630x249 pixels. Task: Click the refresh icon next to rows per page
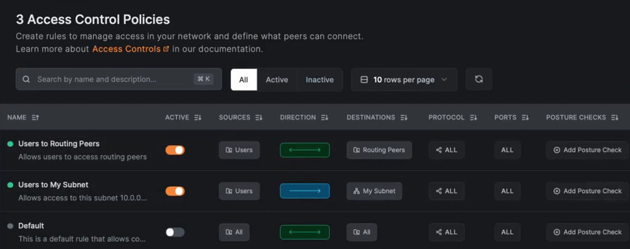tap(478, 80)
